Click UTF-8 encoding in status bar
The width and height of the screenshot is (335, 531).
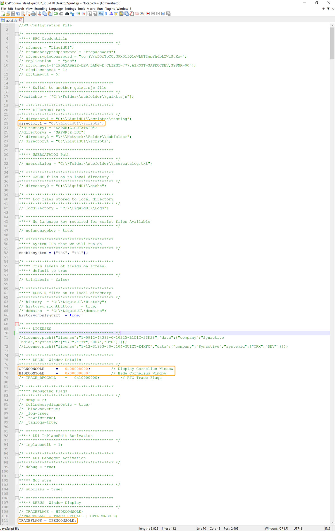[298, 528]
